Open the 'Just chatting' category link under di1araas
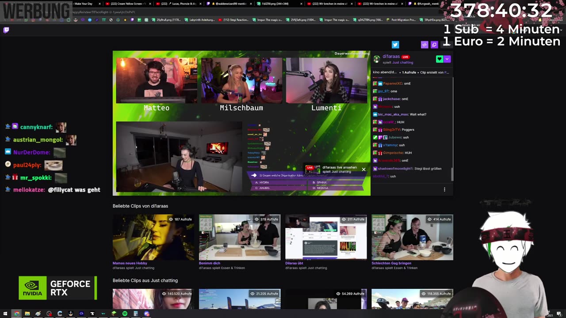Screen dimensions: 566x318 [x=402, y=62]
